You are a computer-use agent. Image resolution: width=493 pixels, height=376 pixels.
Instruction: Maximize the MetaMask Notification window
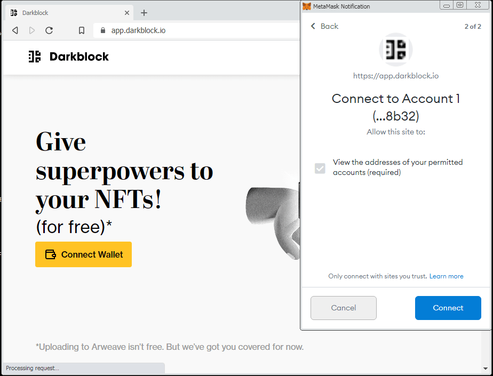460,5
